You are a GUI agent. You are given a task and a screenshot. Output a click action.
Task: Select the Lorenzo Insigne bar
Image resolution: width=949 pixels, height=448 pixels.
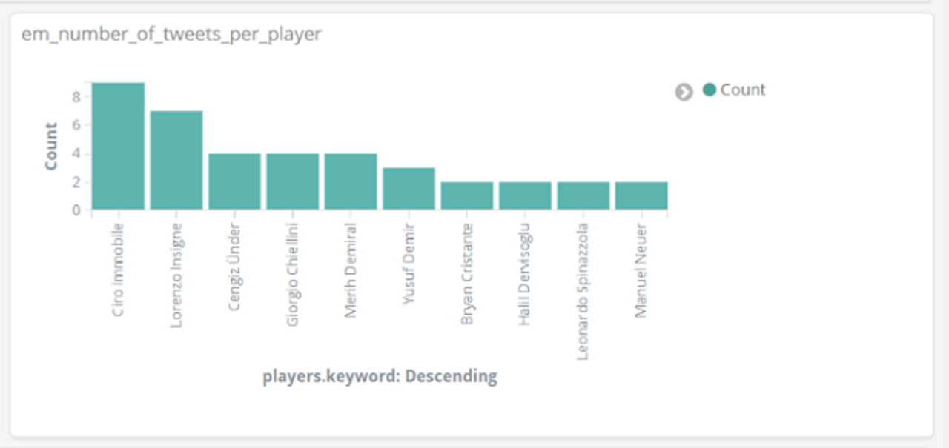(176, 160)
